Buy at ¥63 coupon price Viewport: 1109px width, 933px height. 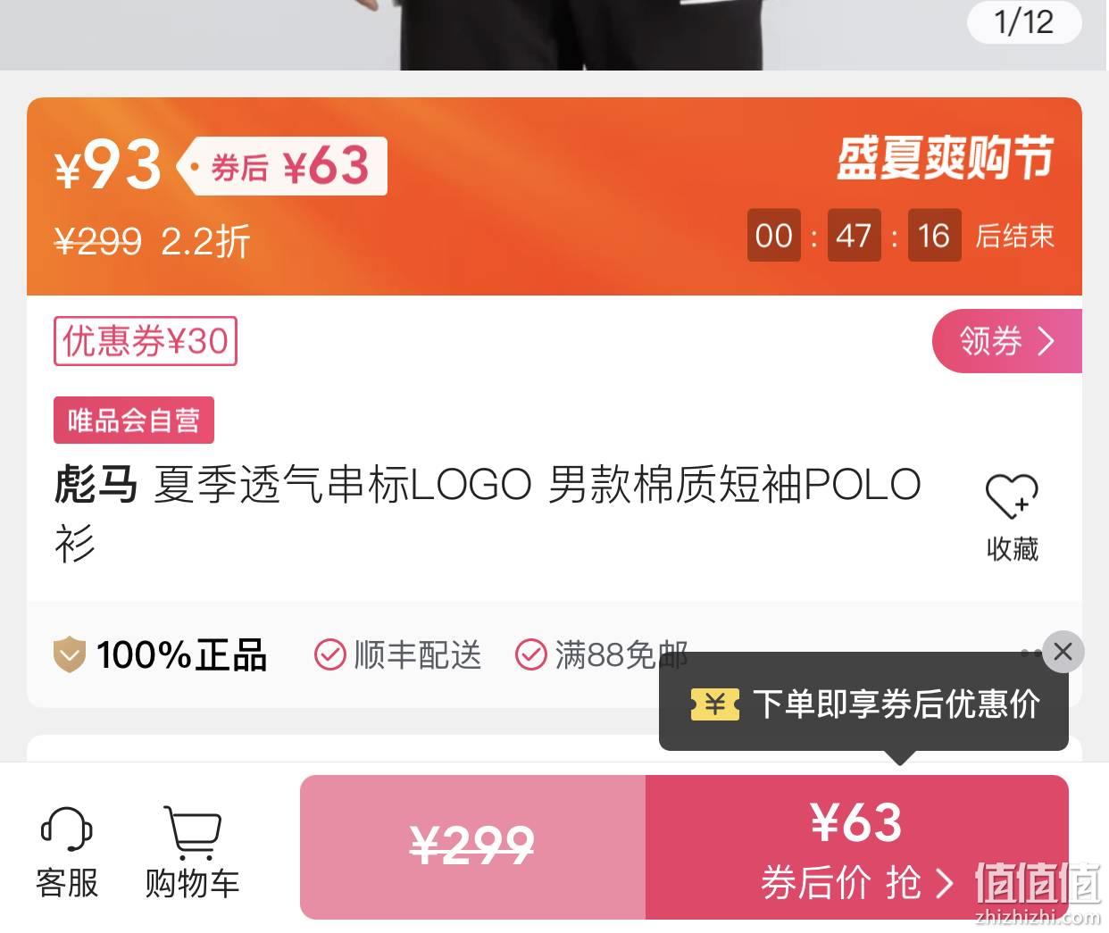click(856, 847)
